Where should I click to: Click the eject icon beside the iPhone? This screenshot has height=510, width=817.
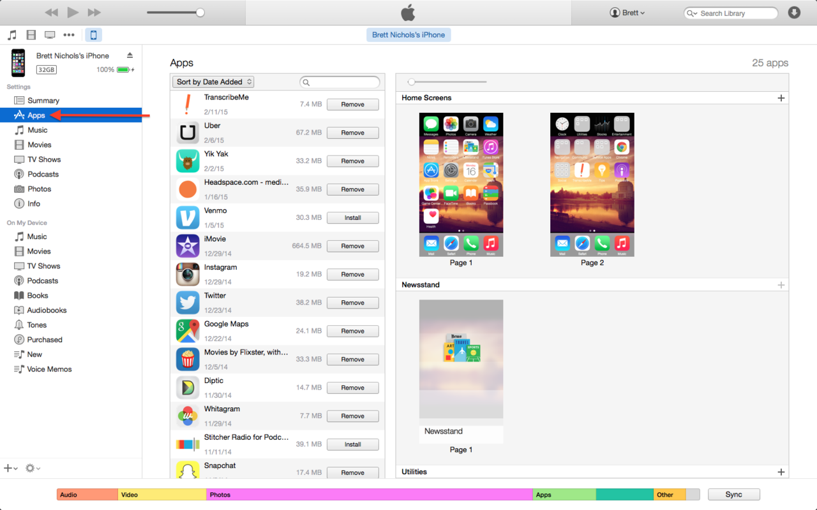(x=130, y=55)
